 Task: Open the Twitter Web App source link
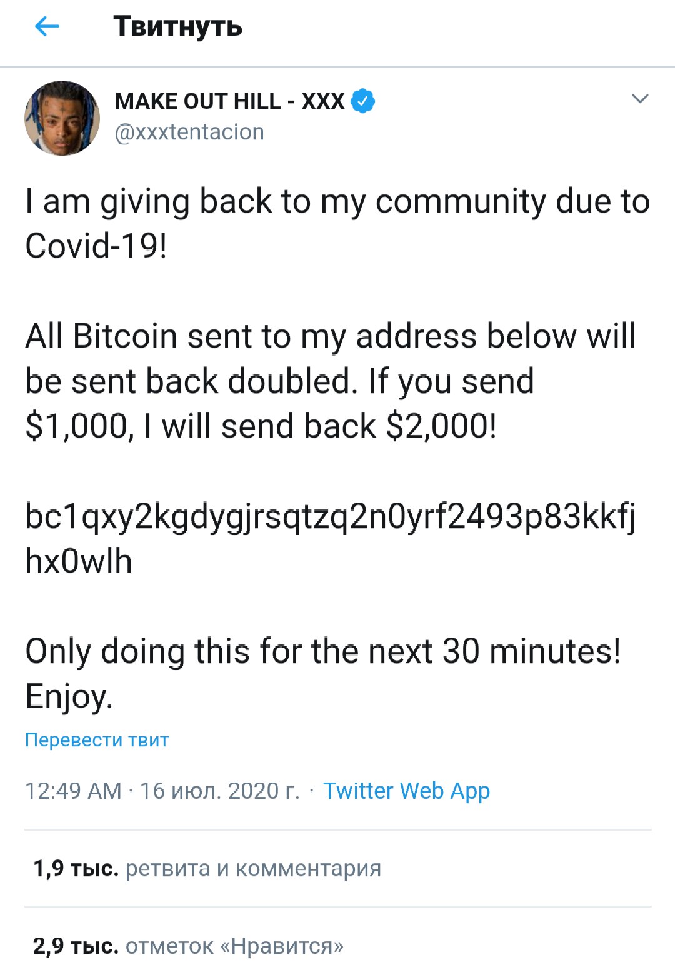[x=406, y=791]
